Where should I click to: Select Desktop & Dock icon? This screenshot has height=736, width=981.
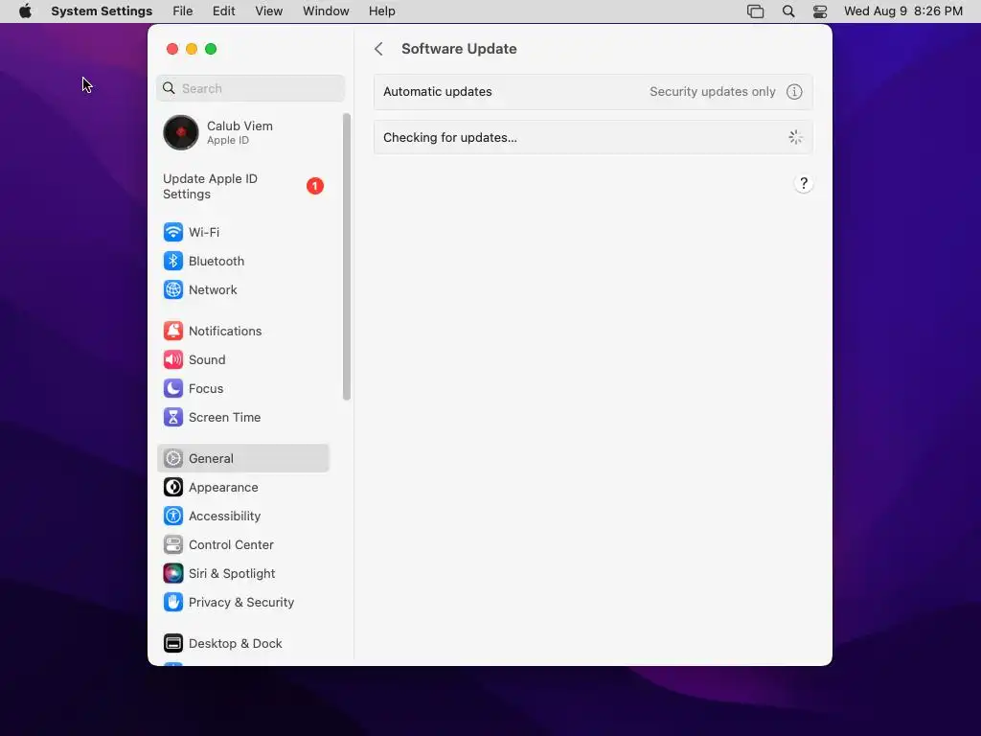pos(173,644)
